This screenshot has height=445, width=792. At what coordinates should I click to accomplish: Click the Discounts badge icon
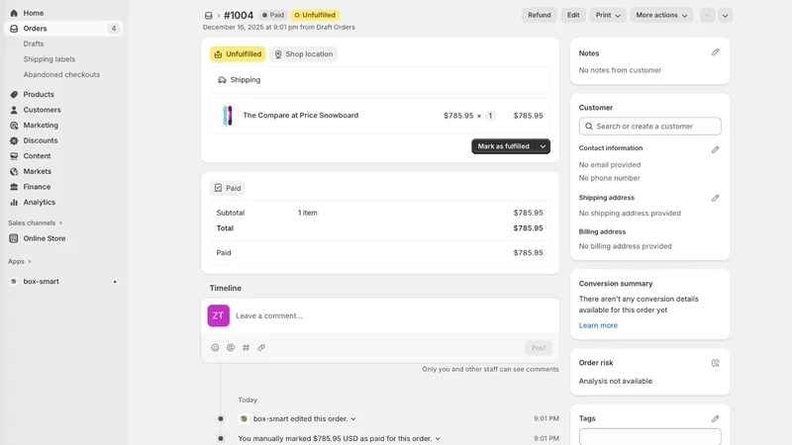tap(14, 140)
